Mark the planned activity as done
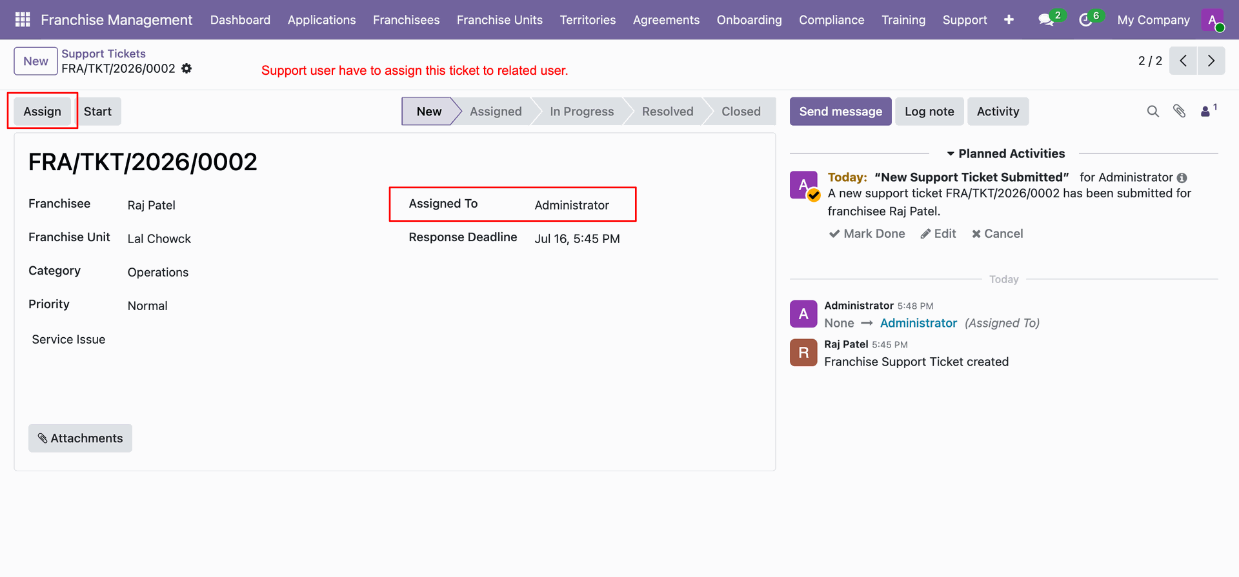The width and height of the screenshot is (1239, 577). pyautogui.click(x=867, y=233)
